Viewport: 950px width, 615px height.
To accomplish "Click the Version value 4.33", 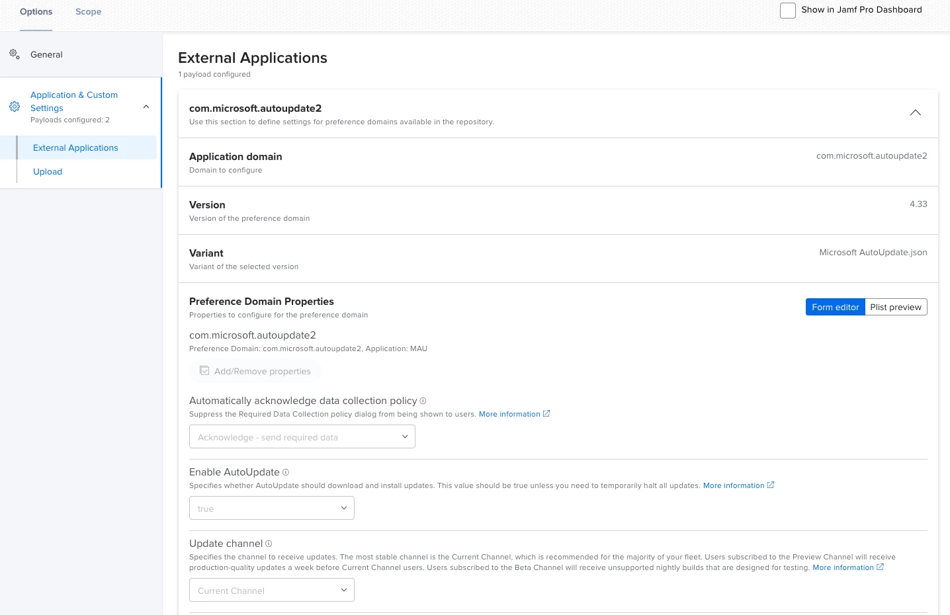I will 918,204.
